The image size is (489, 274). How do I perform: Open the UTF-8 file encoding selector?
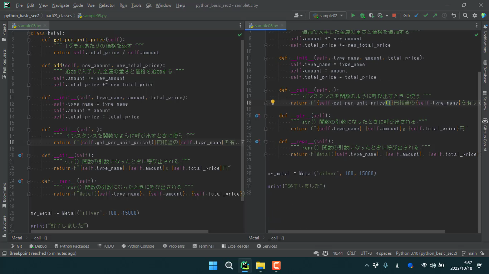pyautogui.click(x=366, y=253)
